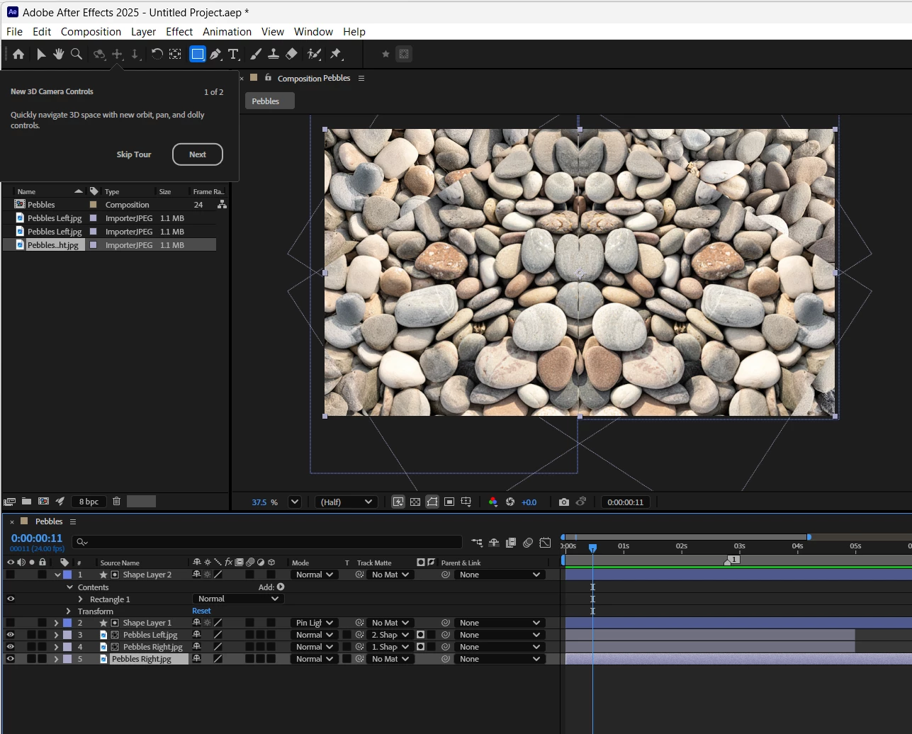This screenshot has height=734, width=912.
Task: Click the Take Snapshot camera icon
Action: (563, 502)
